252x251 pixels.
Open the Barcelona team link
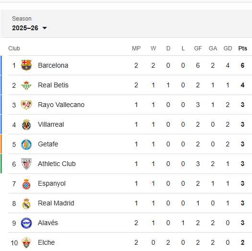click(53, 65)
